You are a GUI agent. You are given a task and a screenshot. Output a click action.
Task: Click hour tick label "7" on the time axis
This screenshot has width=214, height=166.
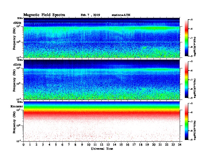click(69, 145)
